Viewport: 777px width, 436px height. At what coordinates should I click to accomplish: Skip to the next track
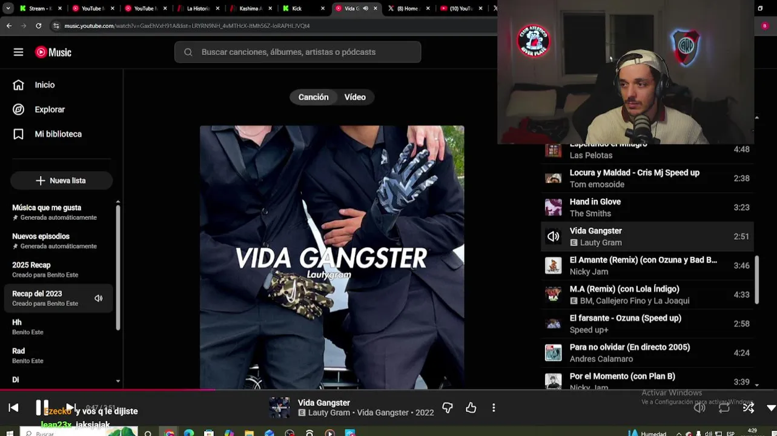[x=70, y=408]
